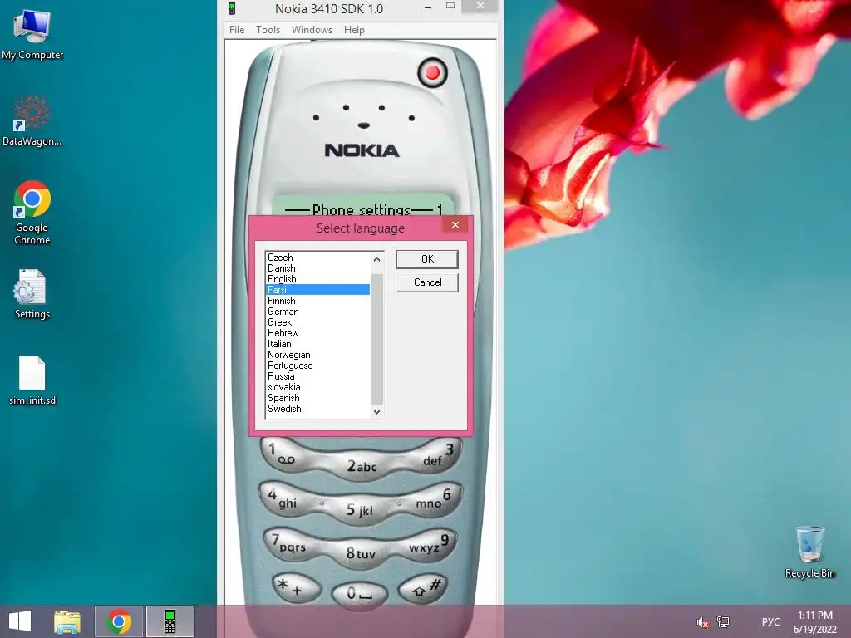
Task: Select the sim_init.sd file on desktop
Action: tap(32, 380)
